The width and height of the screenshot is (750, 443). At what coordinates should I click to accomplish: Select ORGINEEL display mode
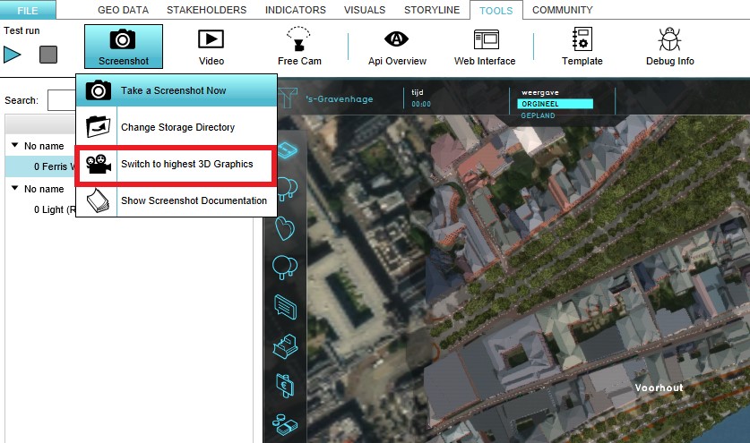click(555, 104)
